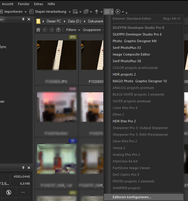188x201 pixels.
Task: Click the slideshow play icon in toolbar
Action: (x=118, y=12)
